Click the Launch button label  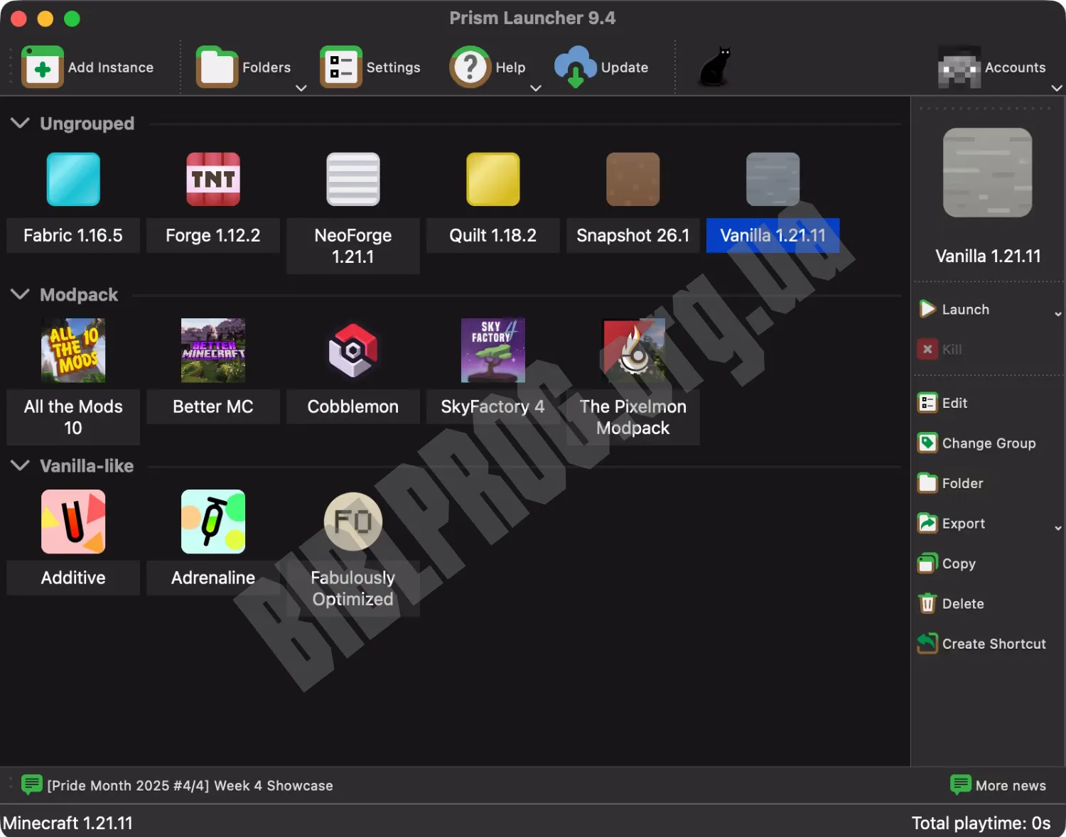click(966, 309)
